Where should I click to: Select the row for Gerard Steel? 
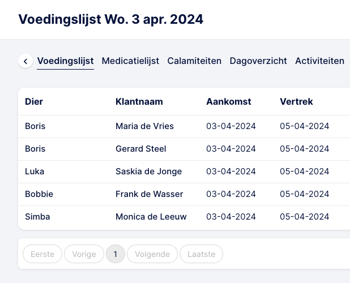point(184,149)
